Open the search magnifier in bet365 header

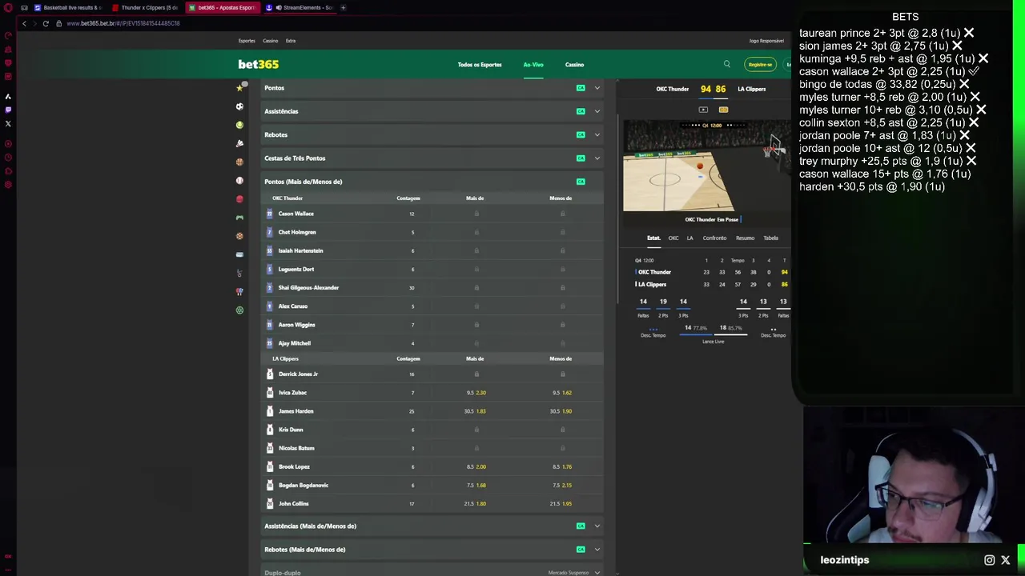727,64
